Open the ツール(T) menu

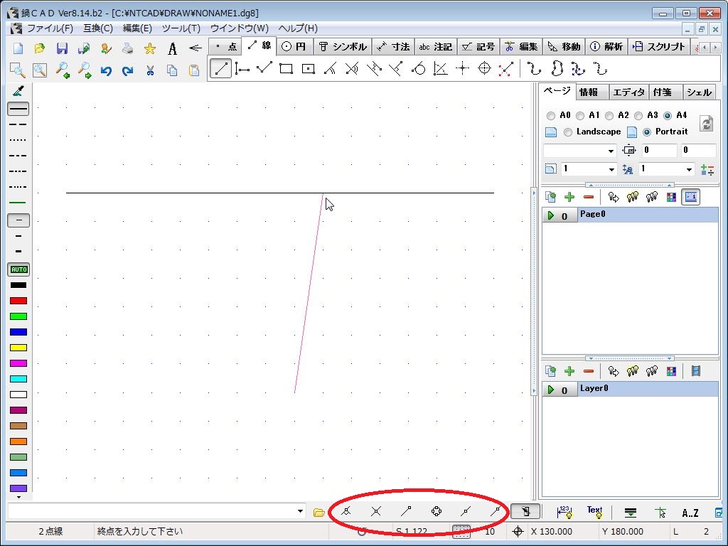181,28
